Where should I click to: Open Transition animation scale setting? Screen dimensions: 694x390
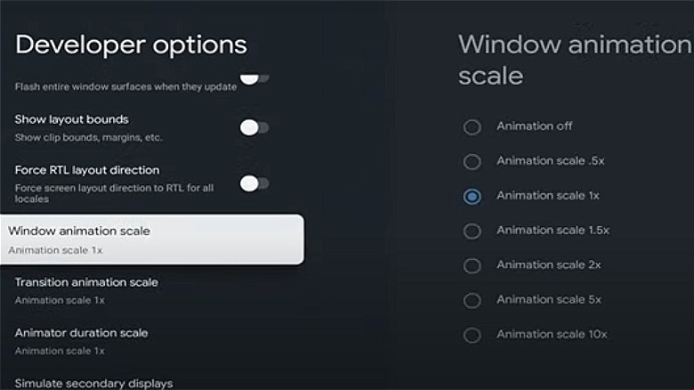point(86,290)
